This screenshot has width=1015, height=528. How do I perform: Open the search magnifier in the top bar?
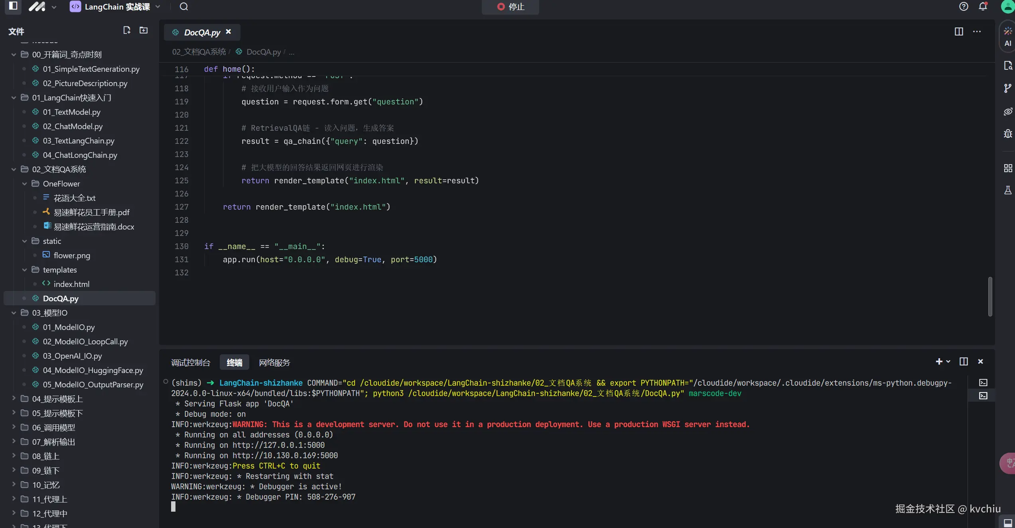click(x=183, y=7)
